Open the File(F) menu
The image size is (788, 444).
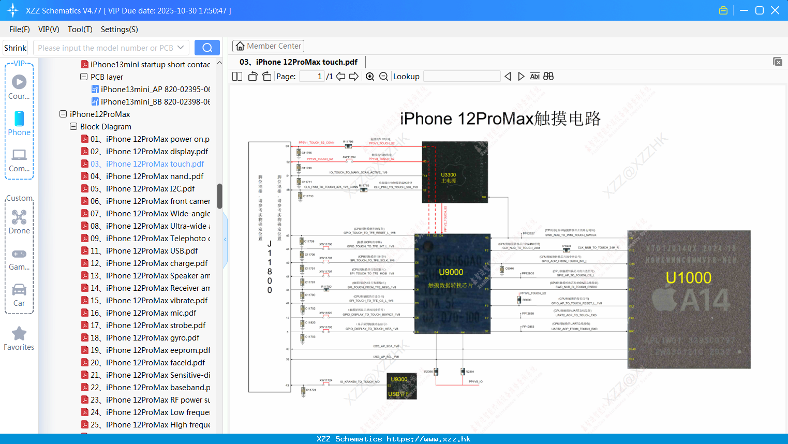pos(20,29)
